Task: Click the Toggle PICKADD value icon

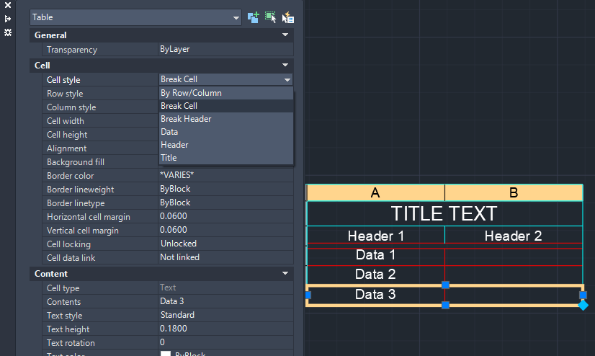Action: coord(253,17)
